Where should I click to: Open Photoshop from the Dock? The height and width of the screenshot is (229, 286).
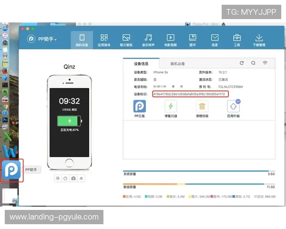coord(5,120)
